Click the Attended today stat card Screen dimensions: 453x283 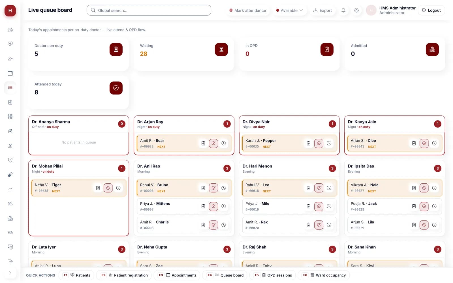tap(78, 93)
